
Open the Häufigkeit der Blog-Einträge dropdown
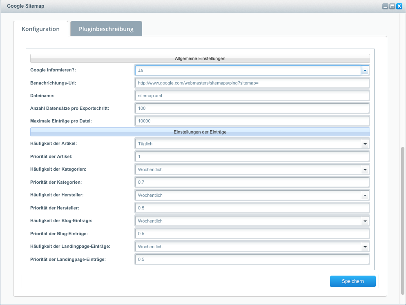pos(365,221)
